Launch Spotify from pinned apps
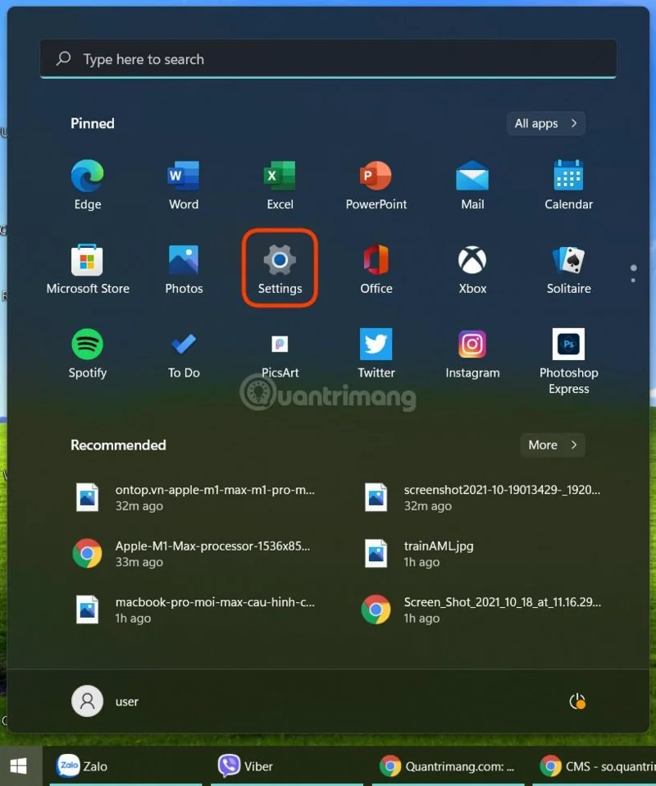The height and width of the screenshot is (786, 656). [x=88, y=354]
